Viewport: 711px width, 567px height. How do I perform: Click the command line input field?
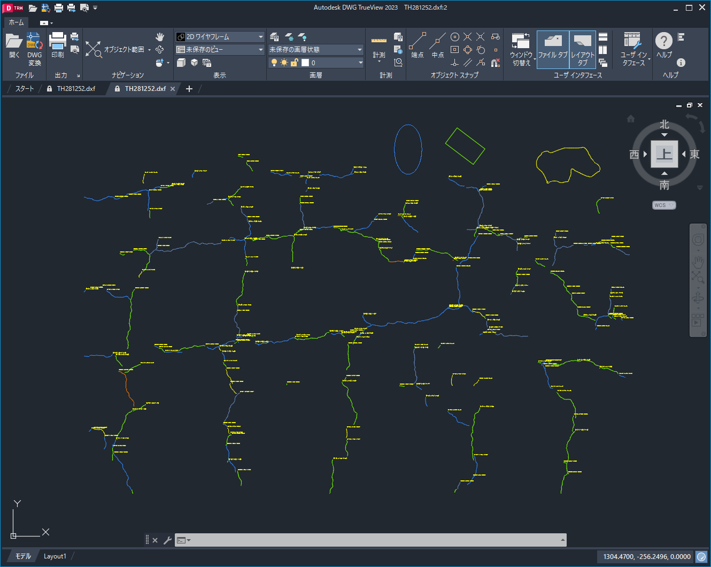[x=374, y=540]
